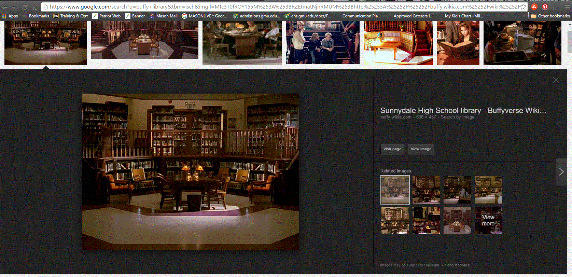This screenshot has height=277, width=572.
Task: Select the bright toy library set result
Action: point(398,43)
